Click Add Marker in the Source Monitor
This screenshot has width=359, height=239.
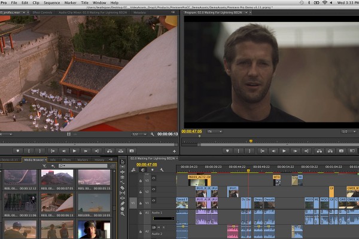[17, 151]
